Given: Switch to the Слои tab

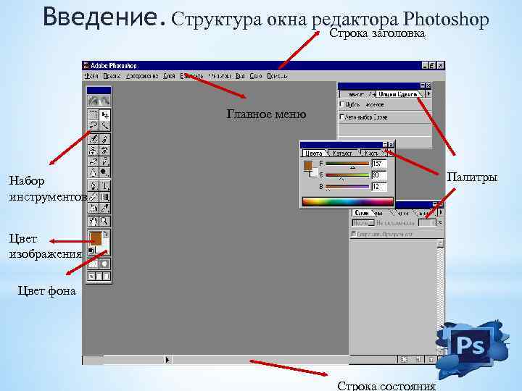Looking at the screenshot, I should (x=362, y=213).
